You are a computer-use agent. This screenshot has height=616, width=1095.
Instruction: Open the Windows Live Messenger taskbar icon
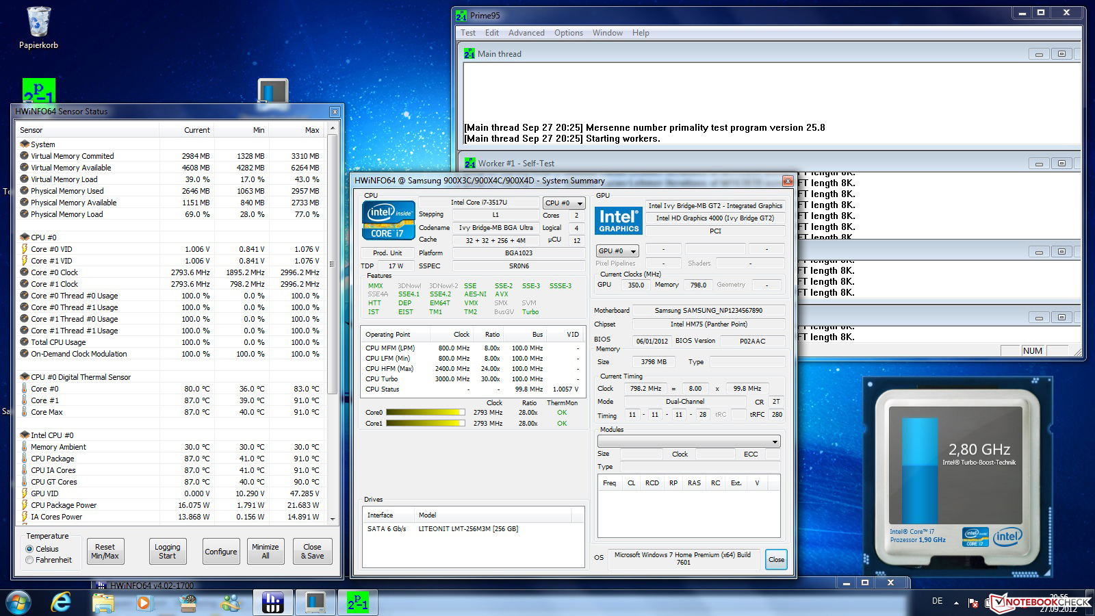click(231, 602)
